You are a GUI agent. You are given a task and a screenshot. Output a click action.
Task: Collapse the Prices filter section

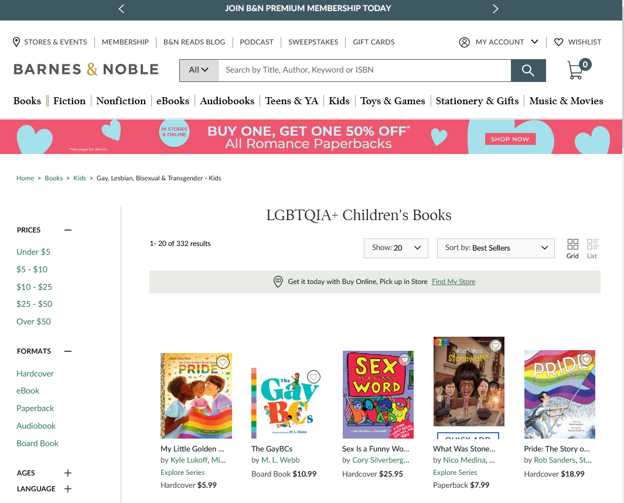click(x=68, y=230)
